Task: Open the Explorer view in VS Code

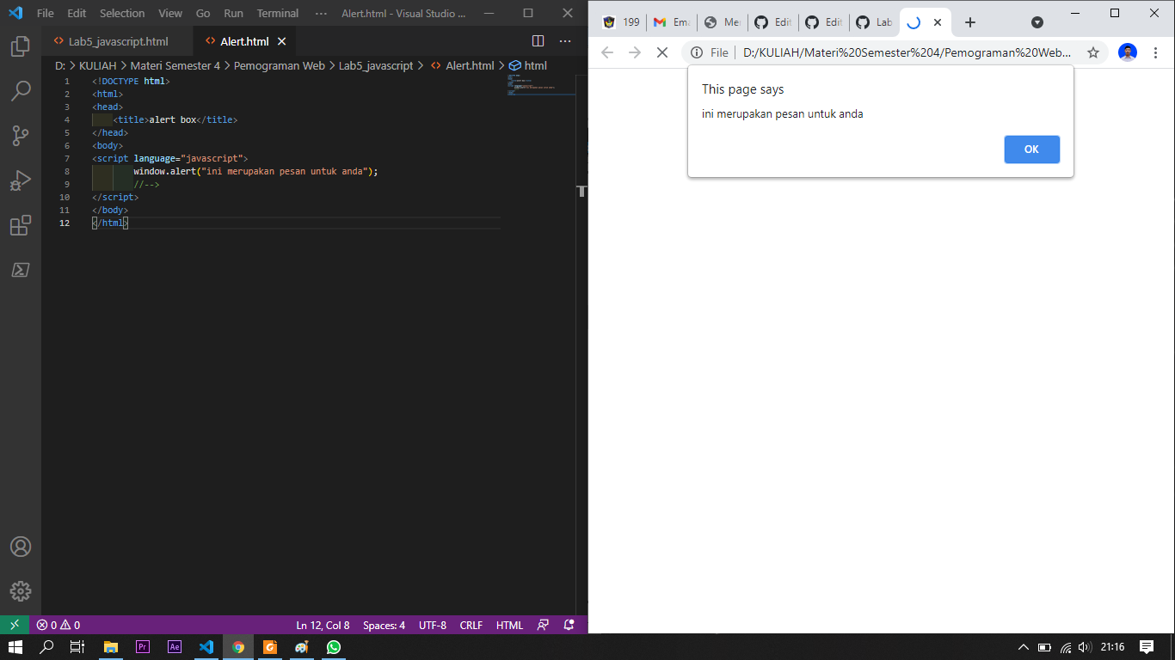Action: [21, 46]
